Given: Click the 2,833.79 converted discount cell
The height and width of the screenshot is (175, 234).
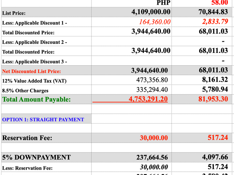Looking at the screenshot, I should click(202, 22).
